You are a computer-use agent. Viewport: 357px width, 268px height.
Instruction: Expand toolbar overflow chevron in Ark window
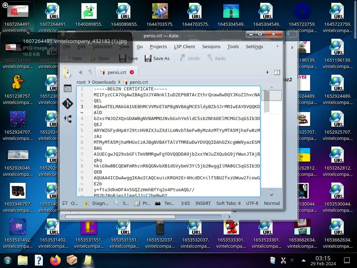pyautogui.click(x=292, y=47)
